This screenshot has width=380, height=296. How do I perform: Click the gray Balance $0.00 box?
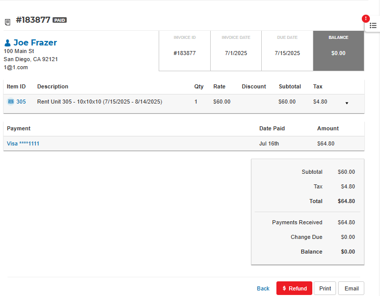(338, 51)
